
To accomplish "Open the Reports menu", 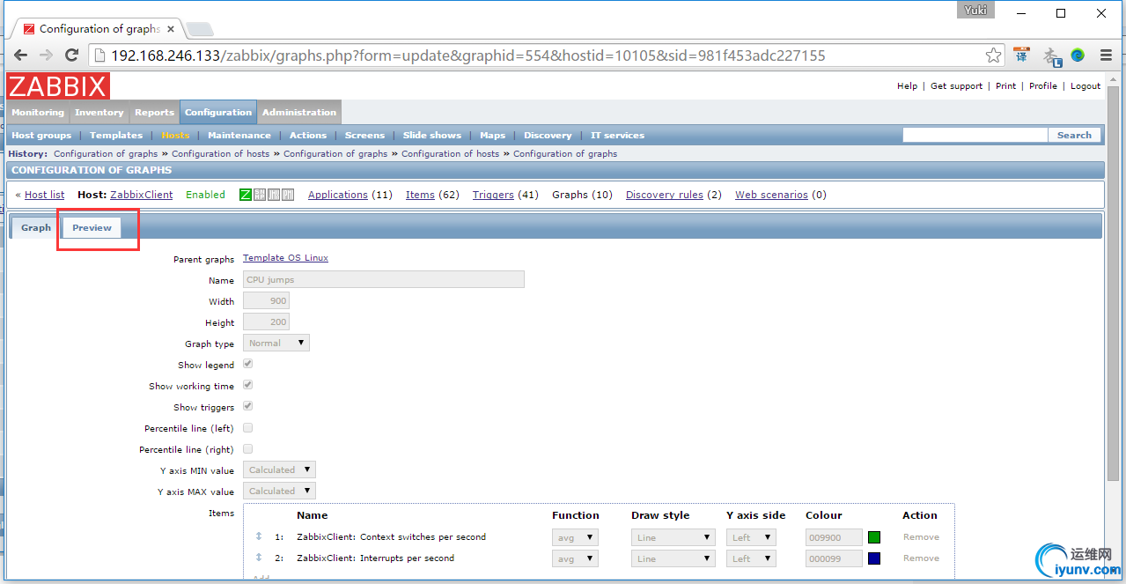I will tap(155, 113).
